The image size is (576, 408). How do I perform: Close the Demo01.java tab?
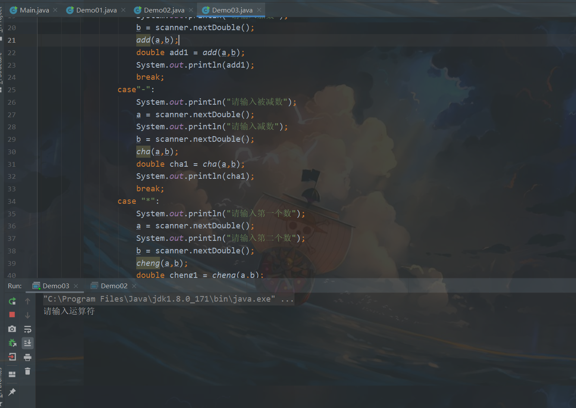point(123,10)
